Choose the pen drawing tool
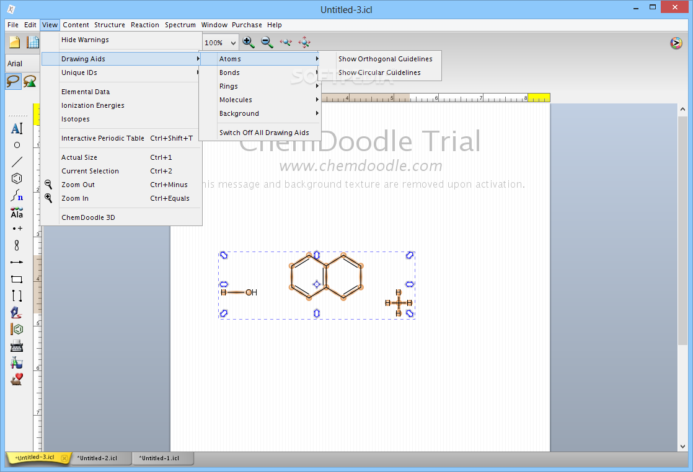Screen dimensions: 693x472 pos(17,313)
